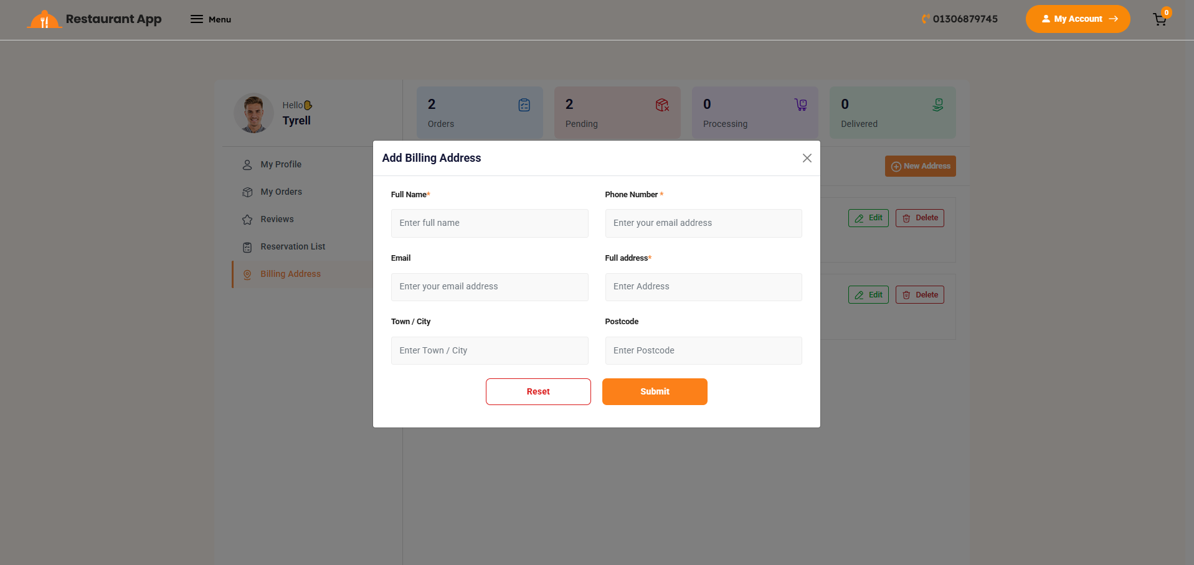Image resolution: width=1194 pixels, height=565 pixels.
Task: Focus the Phone Number input
Action: coord(703,223)
